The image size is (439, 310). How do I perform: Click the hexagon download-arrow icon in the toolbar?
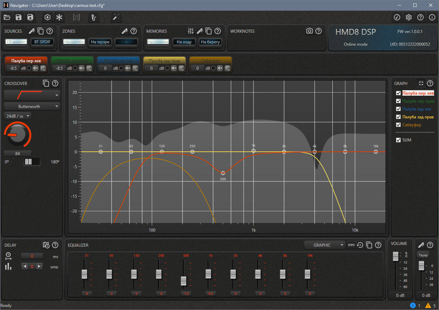click(48, 17)
